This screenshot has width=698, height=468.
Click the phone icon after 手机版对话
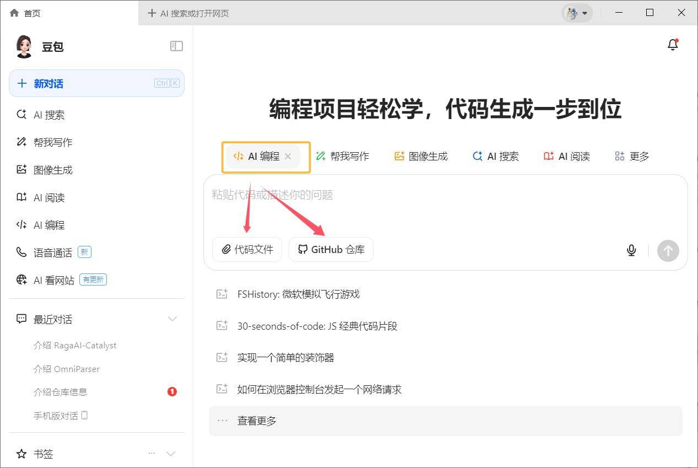pyautogui.click(x=84, y=415)
